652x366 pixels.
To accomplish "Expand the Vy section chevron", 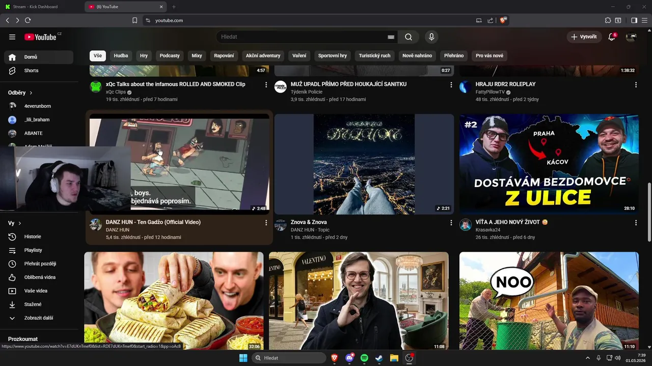I will [20, 223].
